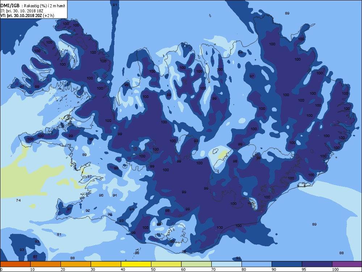Screen dimensions: 362x272
Task: Click the legend tick label 10
Action: coord(32,269)
